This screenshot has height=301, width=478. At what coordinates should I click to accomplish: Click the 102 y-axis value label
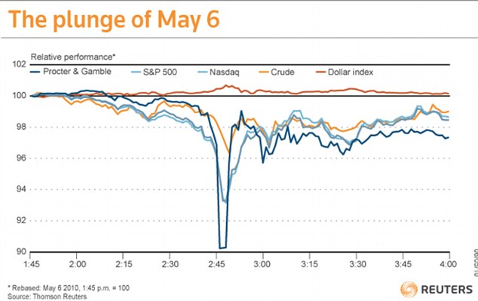[x=19, y=64]
